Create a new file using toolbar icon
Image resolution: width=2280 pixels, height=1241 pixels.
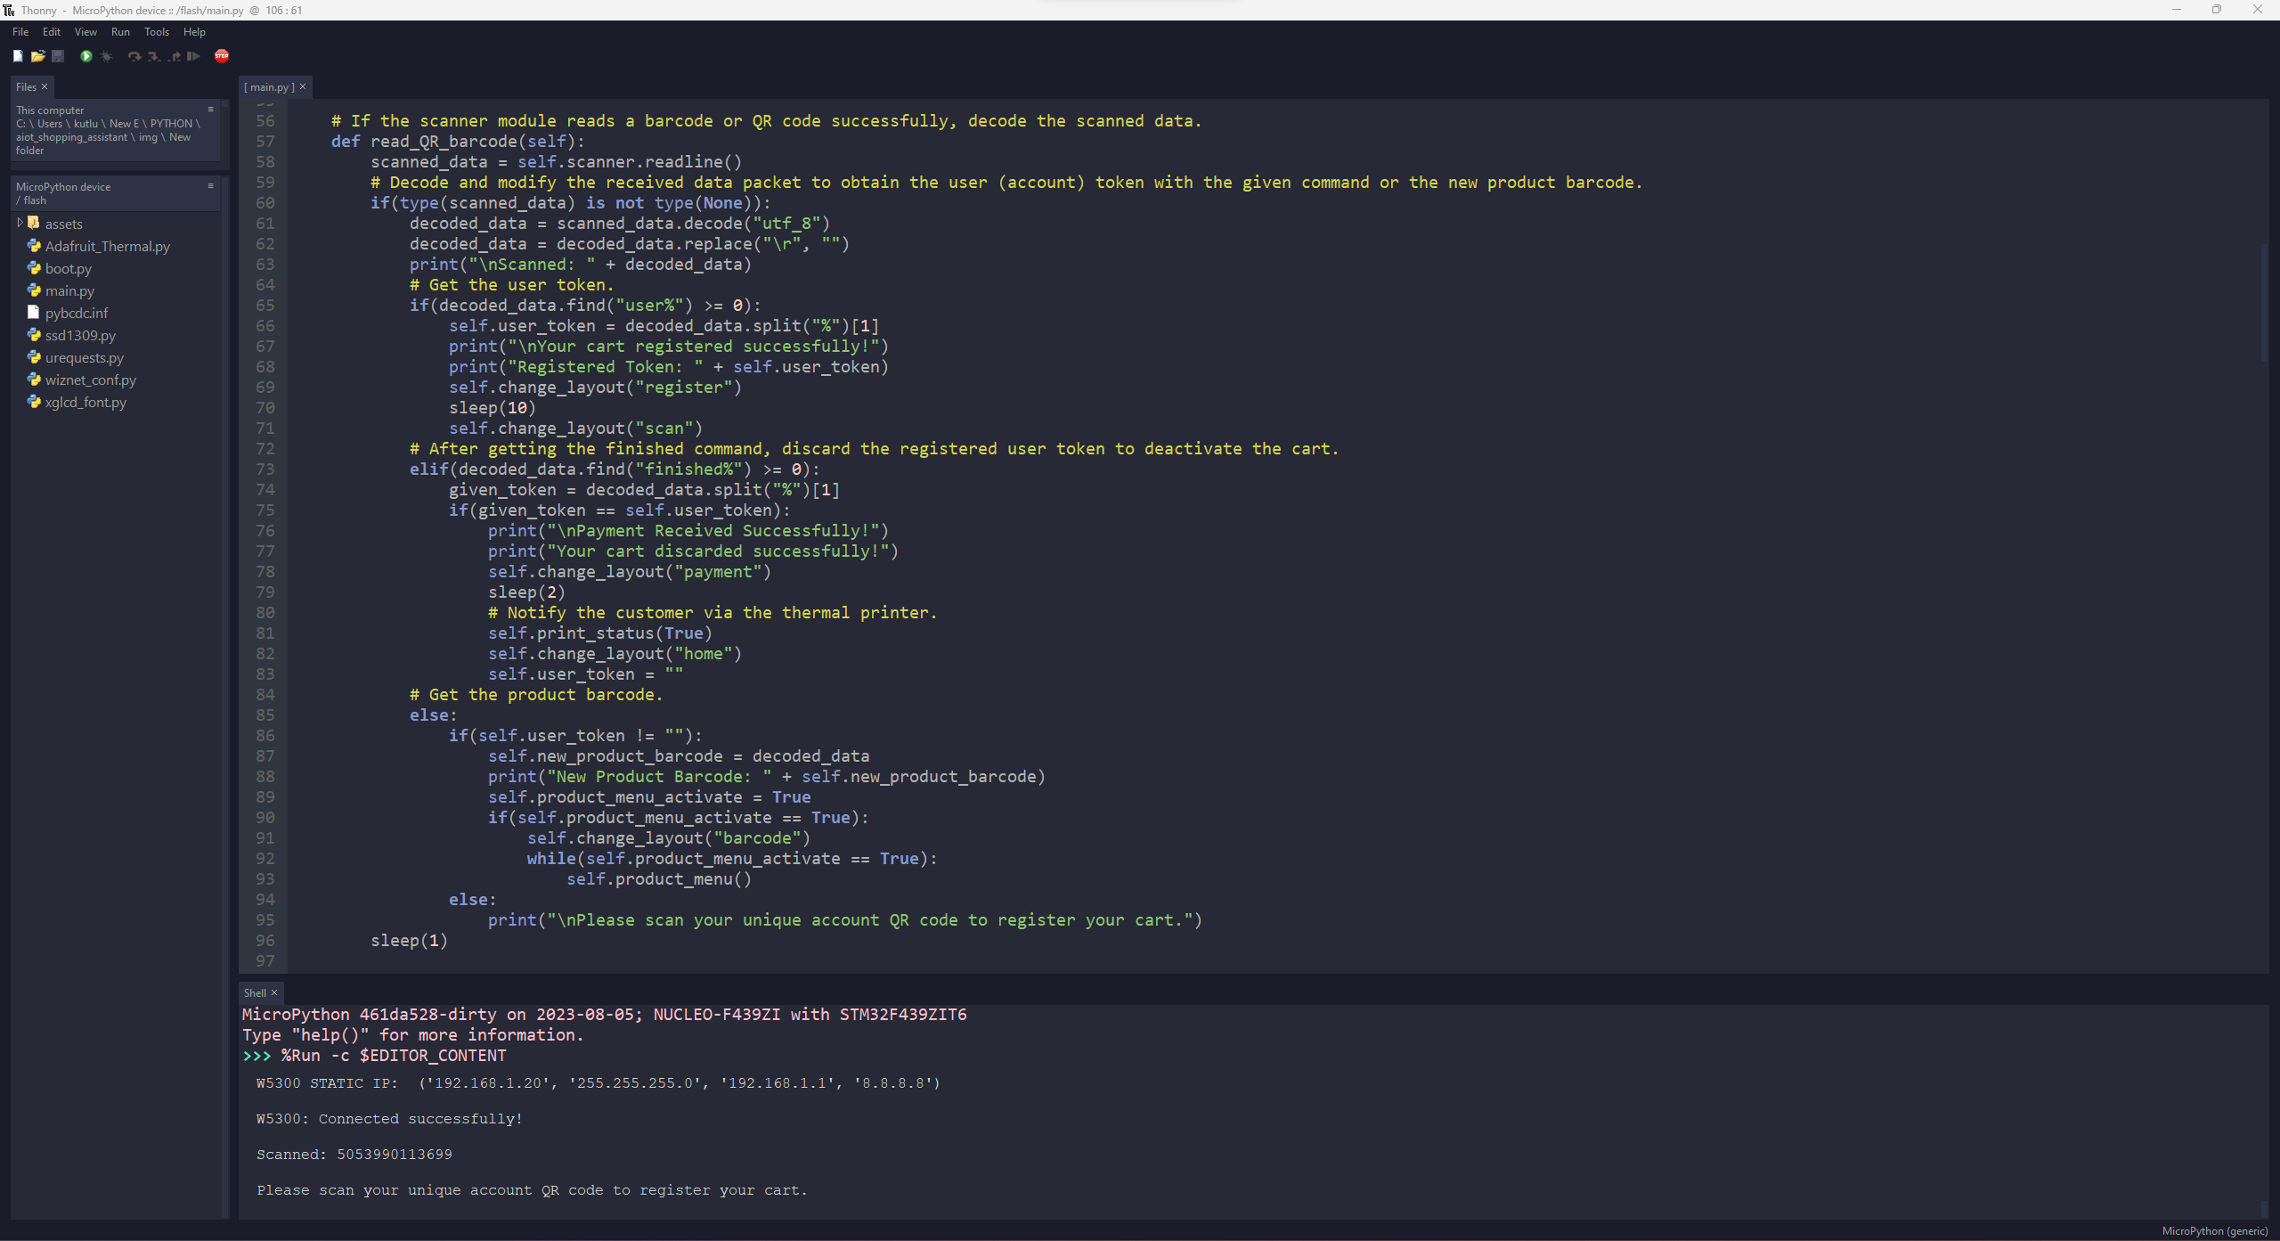[x=18, y=56]
